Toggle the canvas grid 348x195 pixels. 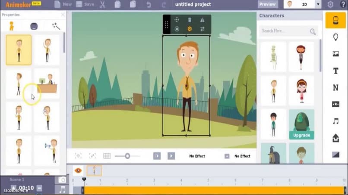tap(107, 156)
